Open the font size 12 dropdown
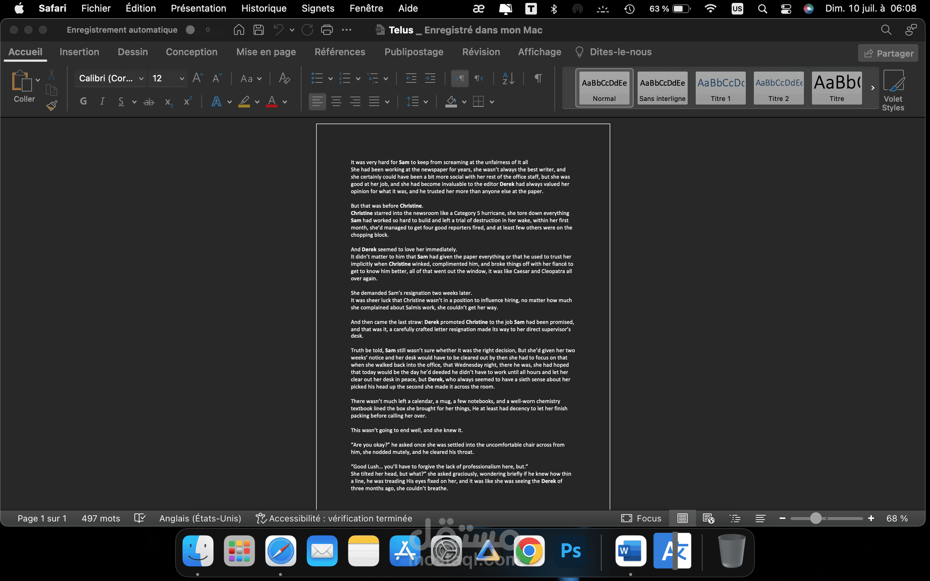930x581 pixels. click(181, 78)
